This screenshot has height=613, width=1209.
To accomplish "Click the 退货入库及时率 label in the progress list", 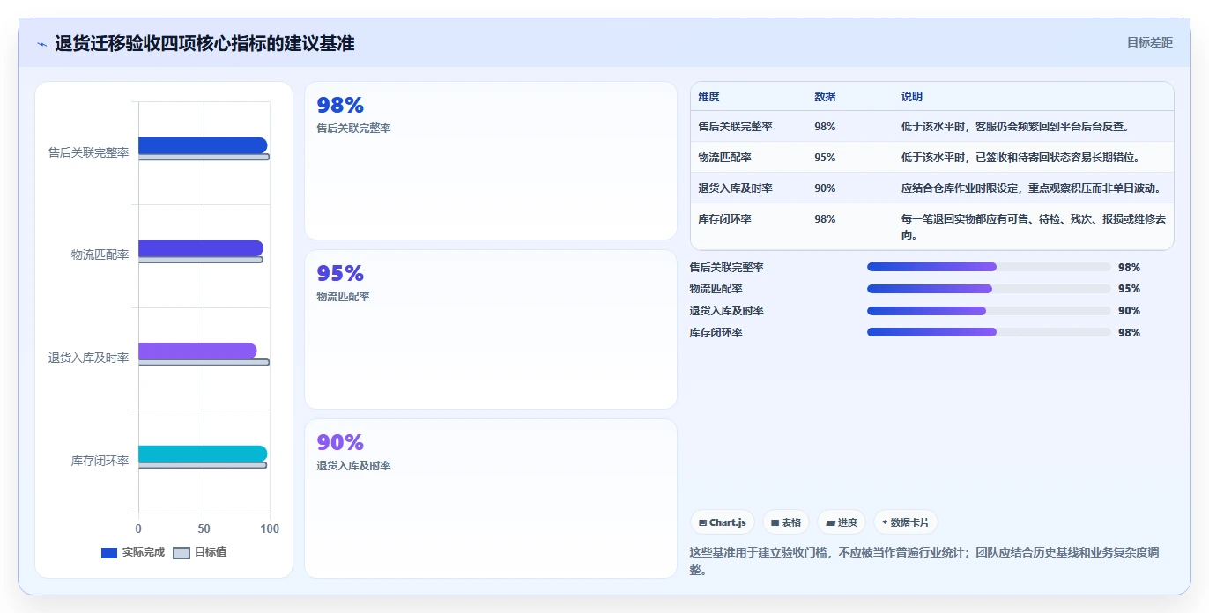I will point(727,311).
